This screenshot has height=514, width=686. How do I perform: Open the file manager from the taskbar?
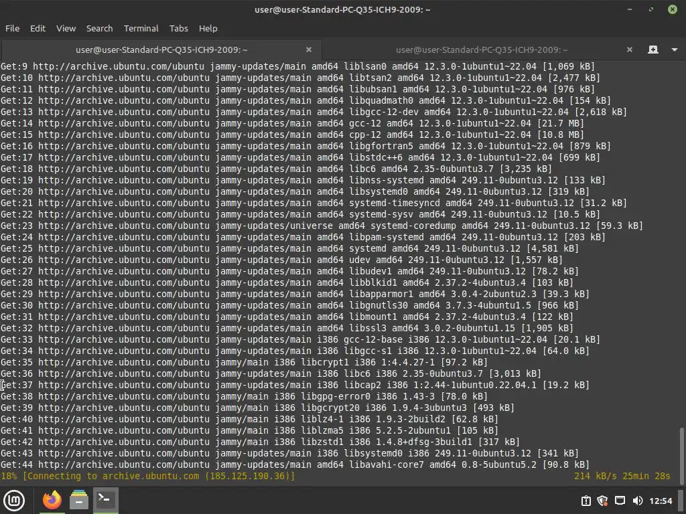[79, 501]
